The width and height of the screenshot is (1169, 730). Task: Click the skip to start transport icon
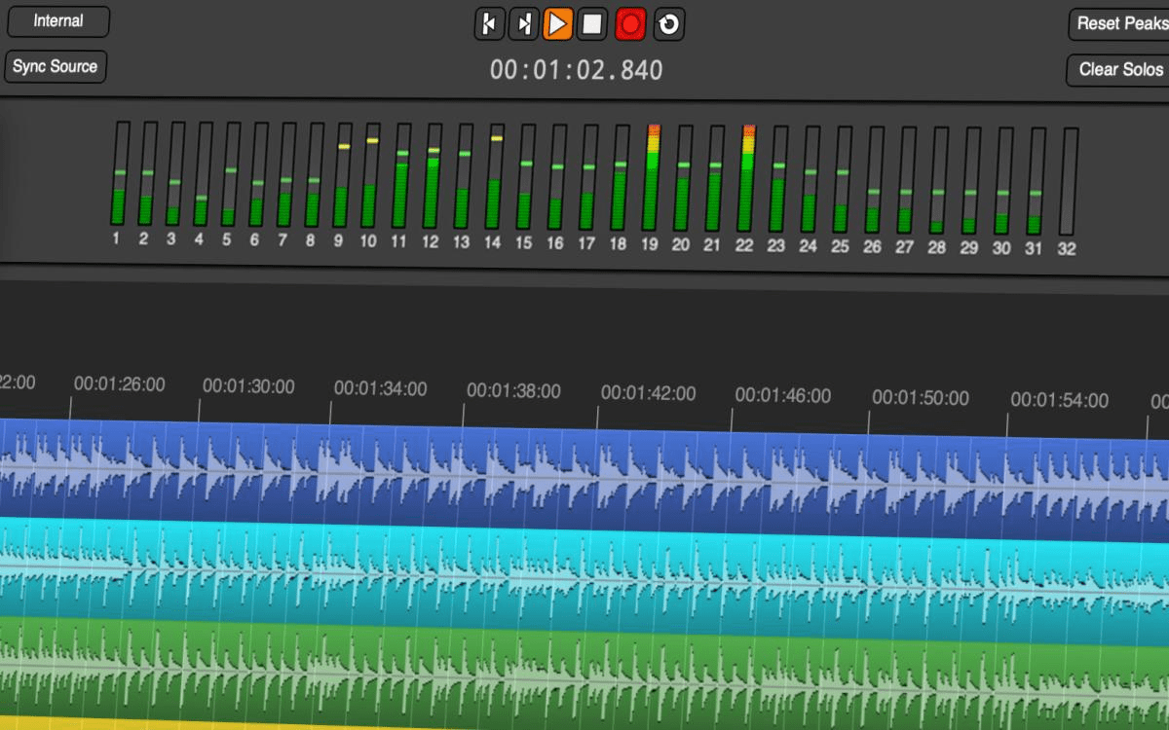489,23
